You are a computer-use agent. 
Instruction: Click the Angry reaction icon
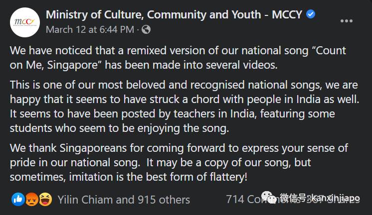31,200
